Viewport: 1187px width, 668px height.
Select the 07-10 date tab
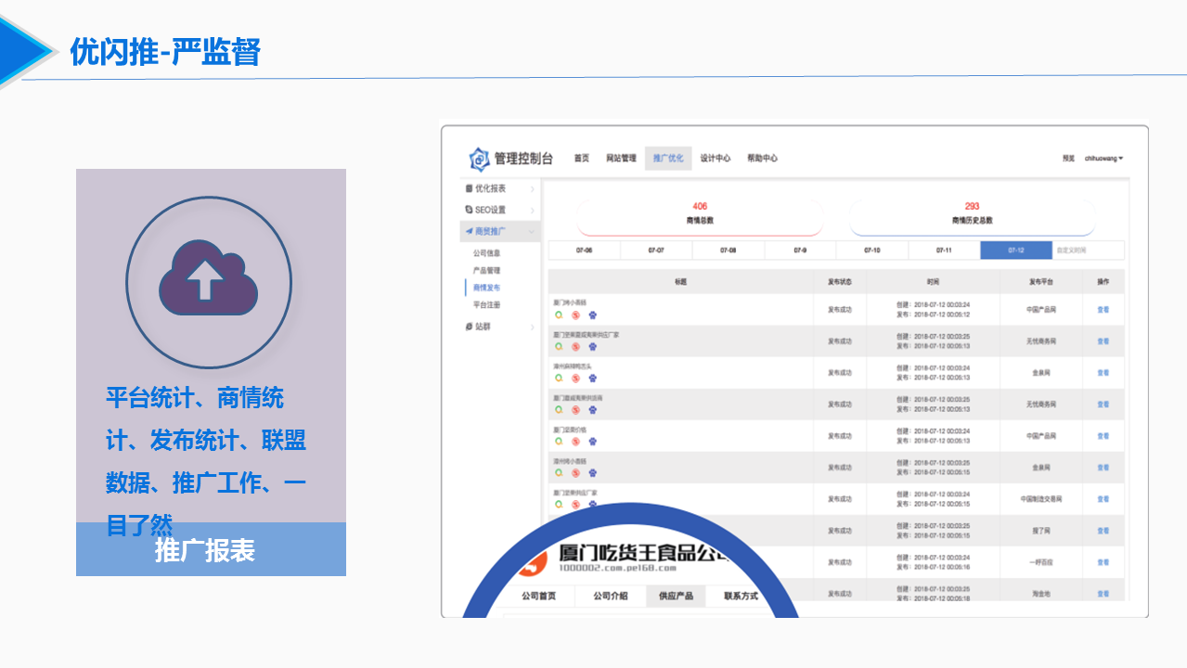coord(872,250)
